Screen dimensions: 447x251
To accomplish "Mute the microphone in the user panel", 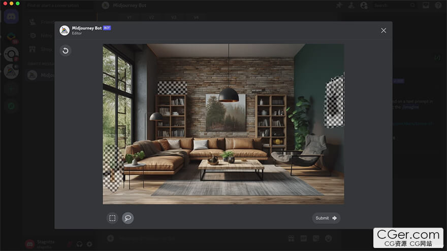I will point(69,244).
